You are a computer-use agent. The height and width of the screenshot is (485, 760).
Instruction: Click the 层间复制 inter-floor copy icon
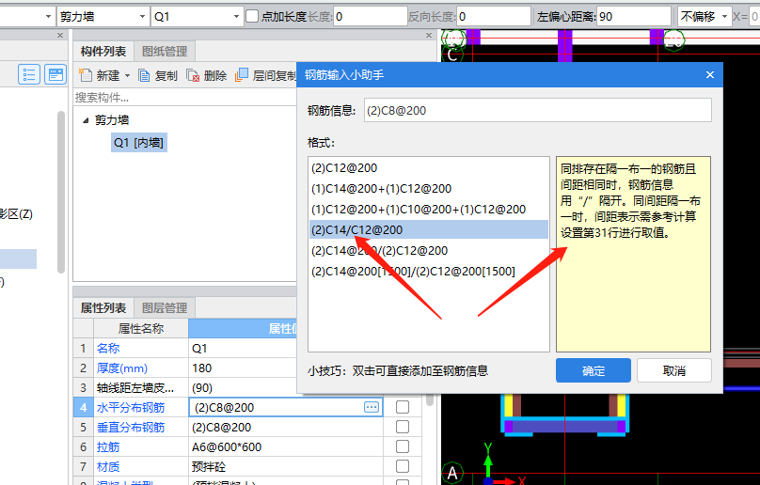point(242,75)
